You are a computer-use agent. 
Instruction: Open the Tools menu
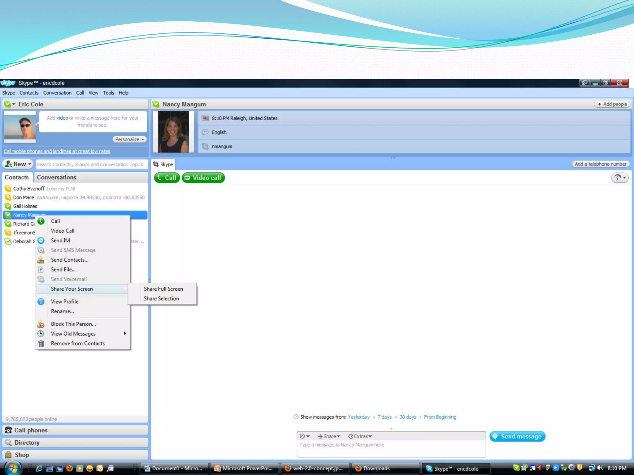(x=108, y=93)
